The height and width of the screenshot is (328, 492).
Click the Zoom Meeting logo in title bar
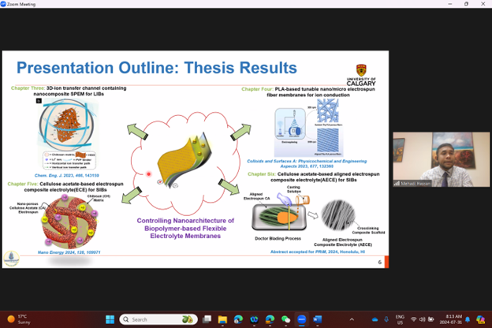click(5, 4)
